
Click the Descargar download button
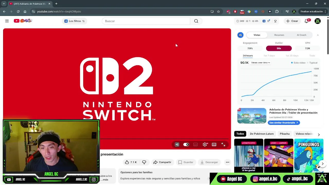coord(209,162)
